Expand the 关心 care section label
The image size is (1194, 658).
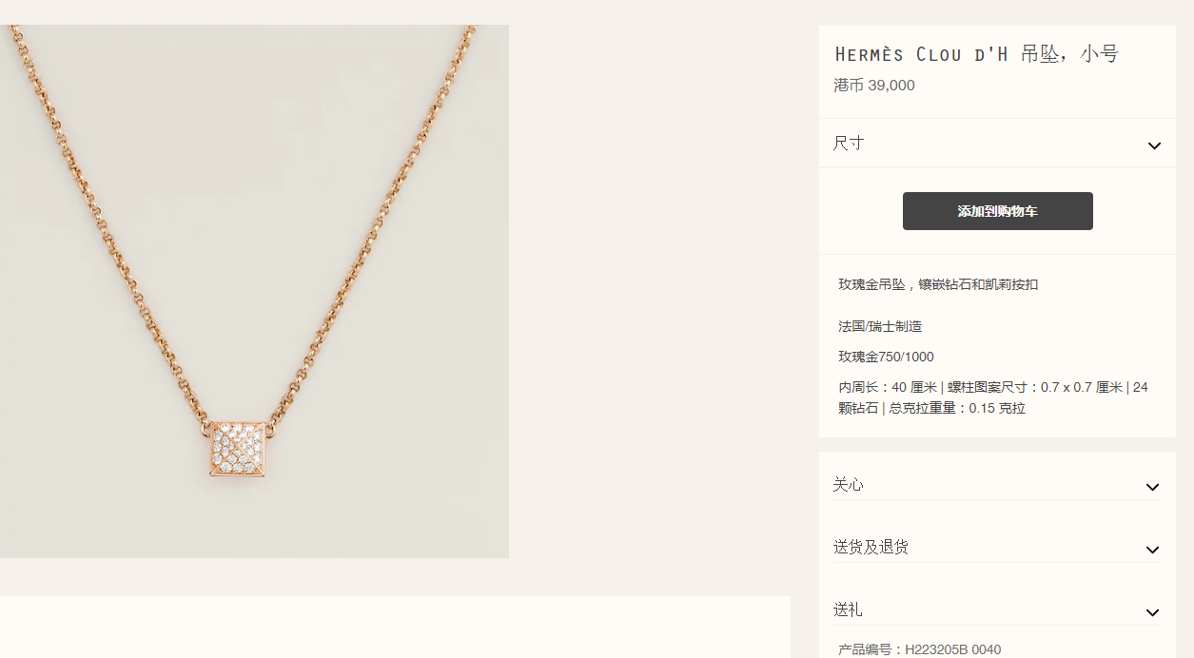click(849, 484)
